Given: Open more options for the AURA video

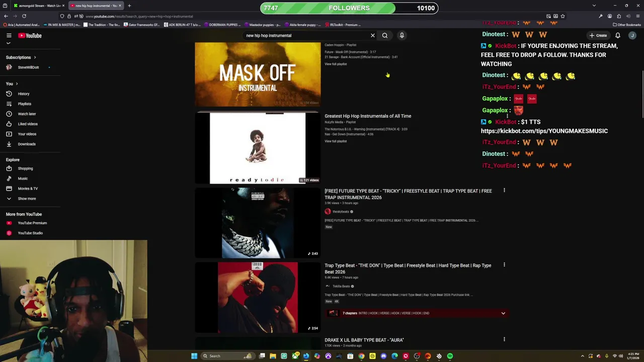Looking at the screenshot, I should (x=504, y=339).
